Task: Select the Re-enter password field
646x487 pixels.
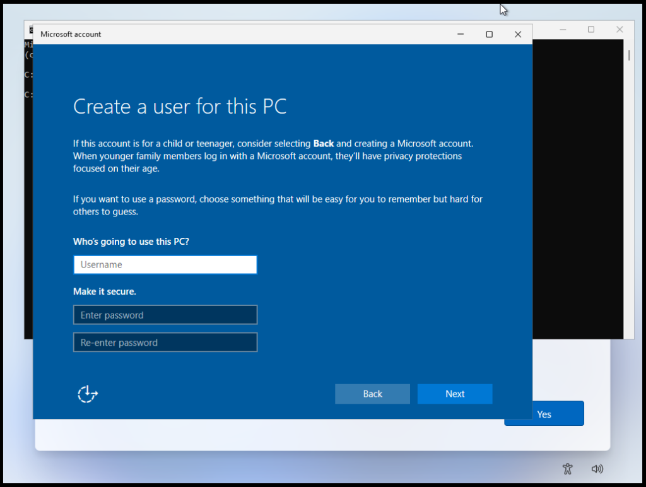Action: tap(165, 343)
